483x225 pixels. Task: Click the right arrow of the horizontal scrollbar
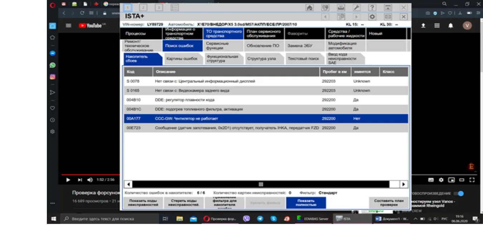coord(404,184)
